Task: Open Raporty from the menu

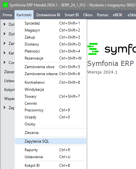Action: [x=50, y=150]
